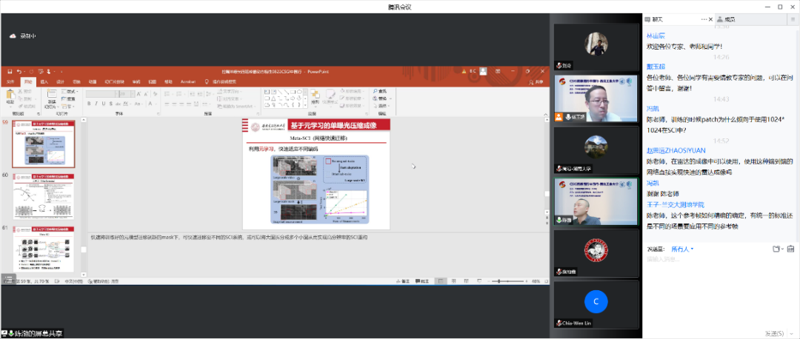Open the send-to recipient dropdown 所有人
This screenshot has height=339, width=800.
(x=682, y=249)
